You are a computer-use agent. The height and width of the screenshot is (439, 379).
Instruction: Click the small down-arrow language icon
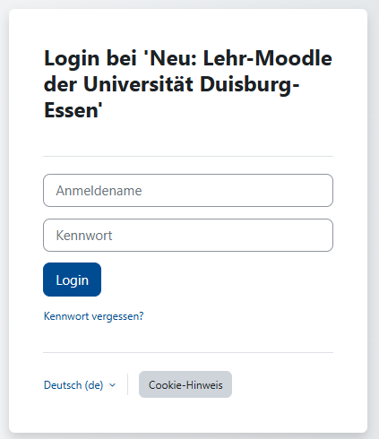[x=112, y=385]
